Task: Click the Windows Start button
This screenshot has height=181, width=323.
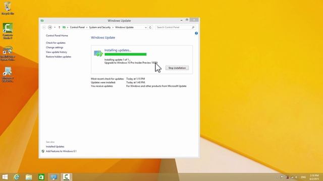Action: click(5, 177)
